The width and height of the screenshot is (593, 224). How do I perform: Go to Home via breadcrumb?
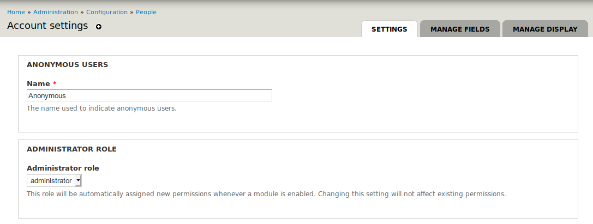[16, 12]
